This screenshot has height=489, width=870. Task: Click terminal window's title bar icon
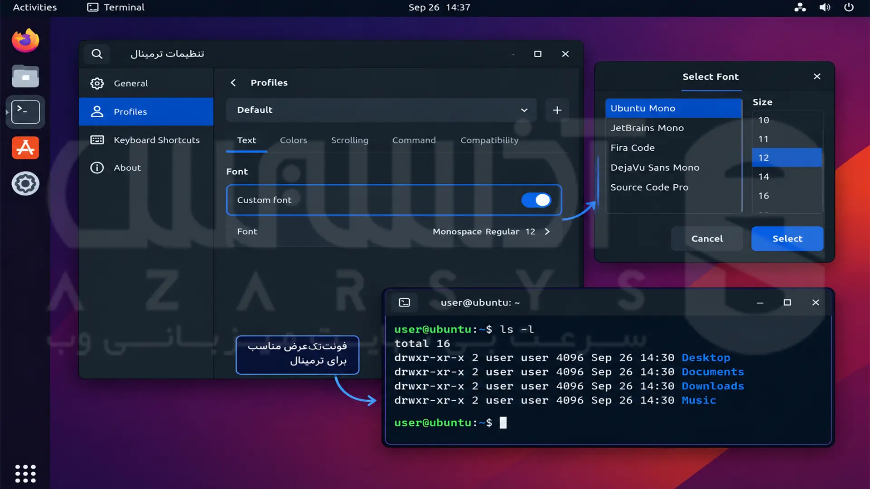[x=404, y=302]
